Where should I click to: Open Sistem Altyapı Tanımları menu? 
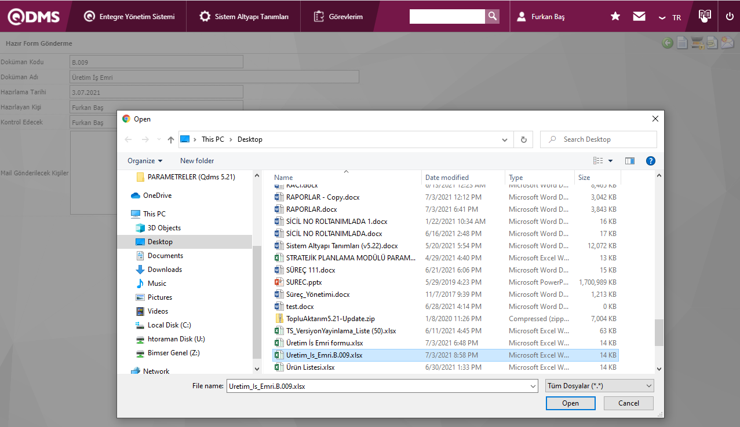pyautogui.click(x=244, y=17)
